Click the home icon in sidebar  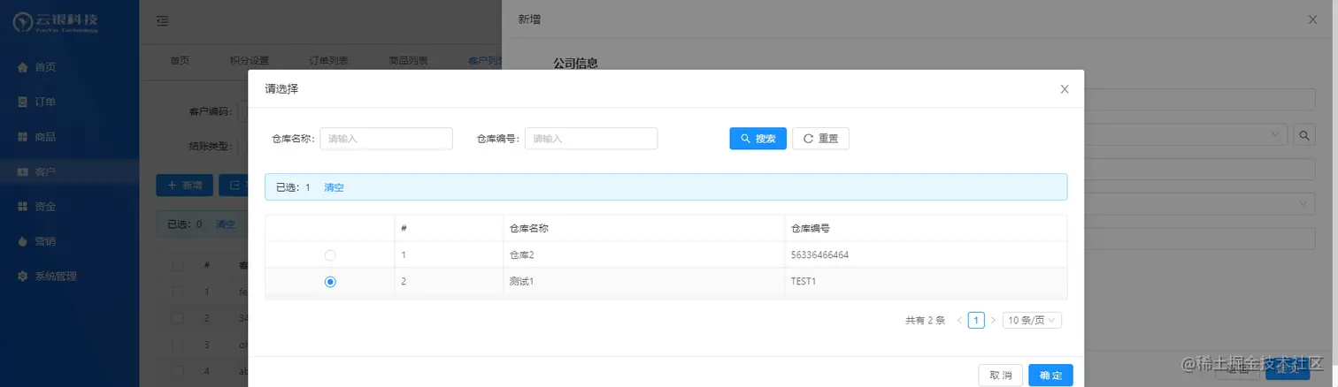(23, 67)
